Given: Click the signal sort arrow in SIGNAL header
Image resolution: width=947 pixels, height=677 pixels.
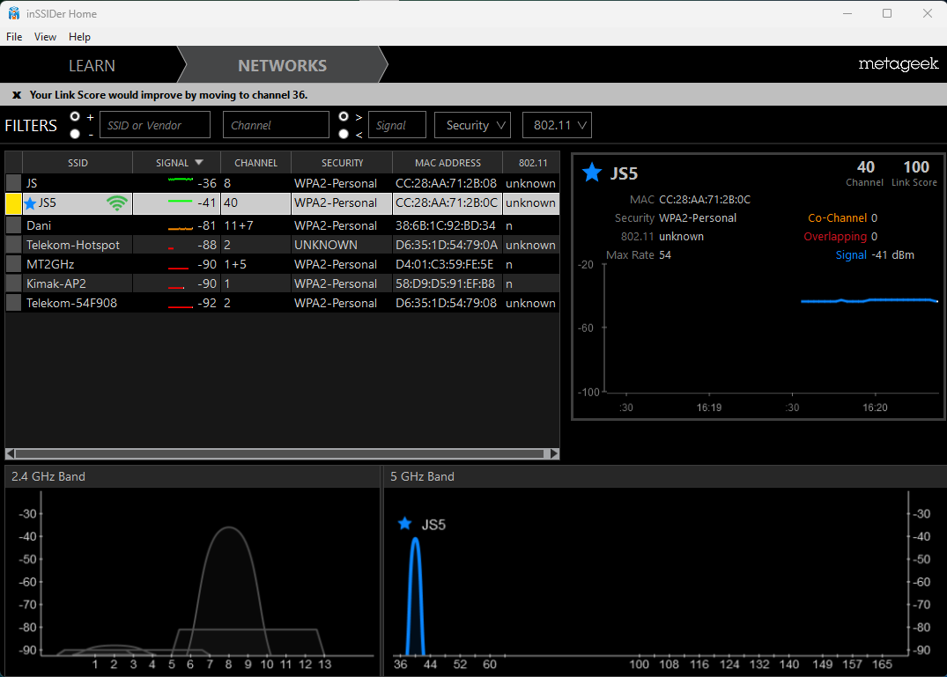Looking at the screenshot, I should point(199,162).
